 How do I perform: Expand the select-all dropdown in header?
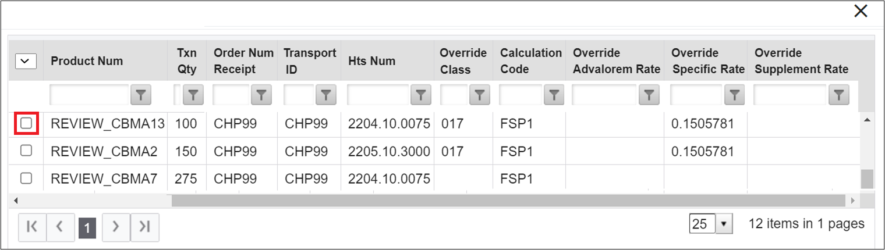26,61
